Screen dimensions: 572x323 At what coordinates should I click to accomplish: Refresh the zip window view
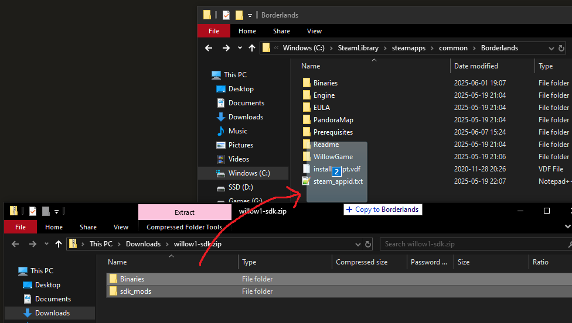[368, 244]
